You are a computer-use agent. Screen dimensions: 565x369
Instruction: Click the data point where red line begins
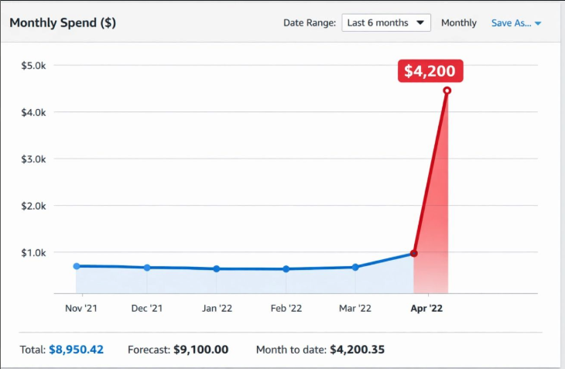[x=413, y=254]
